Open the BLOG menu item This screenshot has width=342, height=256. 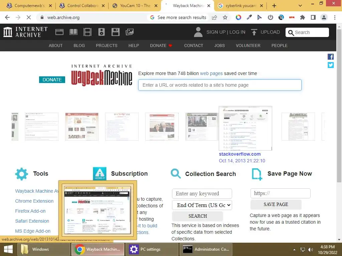79,45
